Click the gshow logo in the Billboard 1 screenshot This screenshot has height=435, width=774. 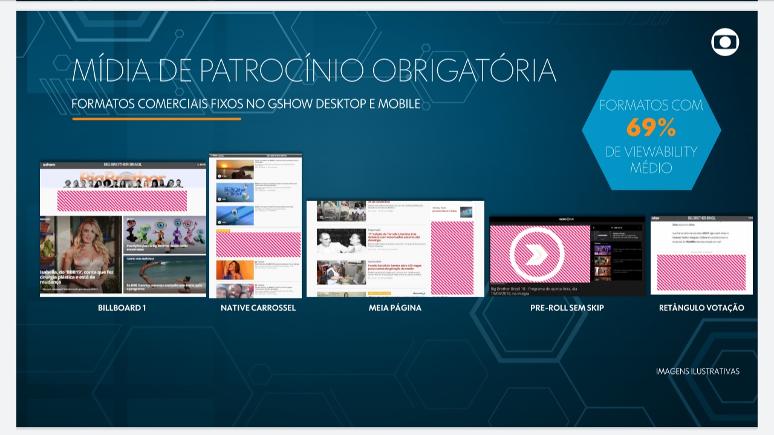point(49,164)
